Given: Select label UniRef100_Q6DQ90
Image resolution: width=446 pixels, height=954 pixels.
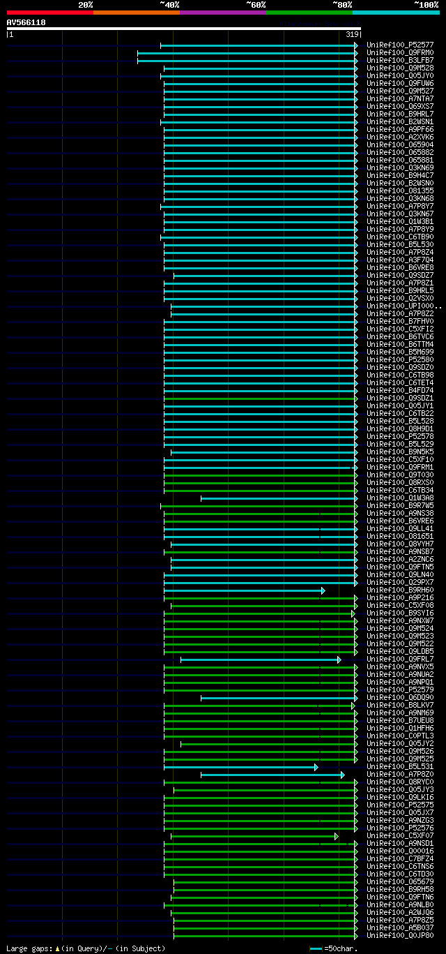Looking at the screenshot, I should point(400,698).
